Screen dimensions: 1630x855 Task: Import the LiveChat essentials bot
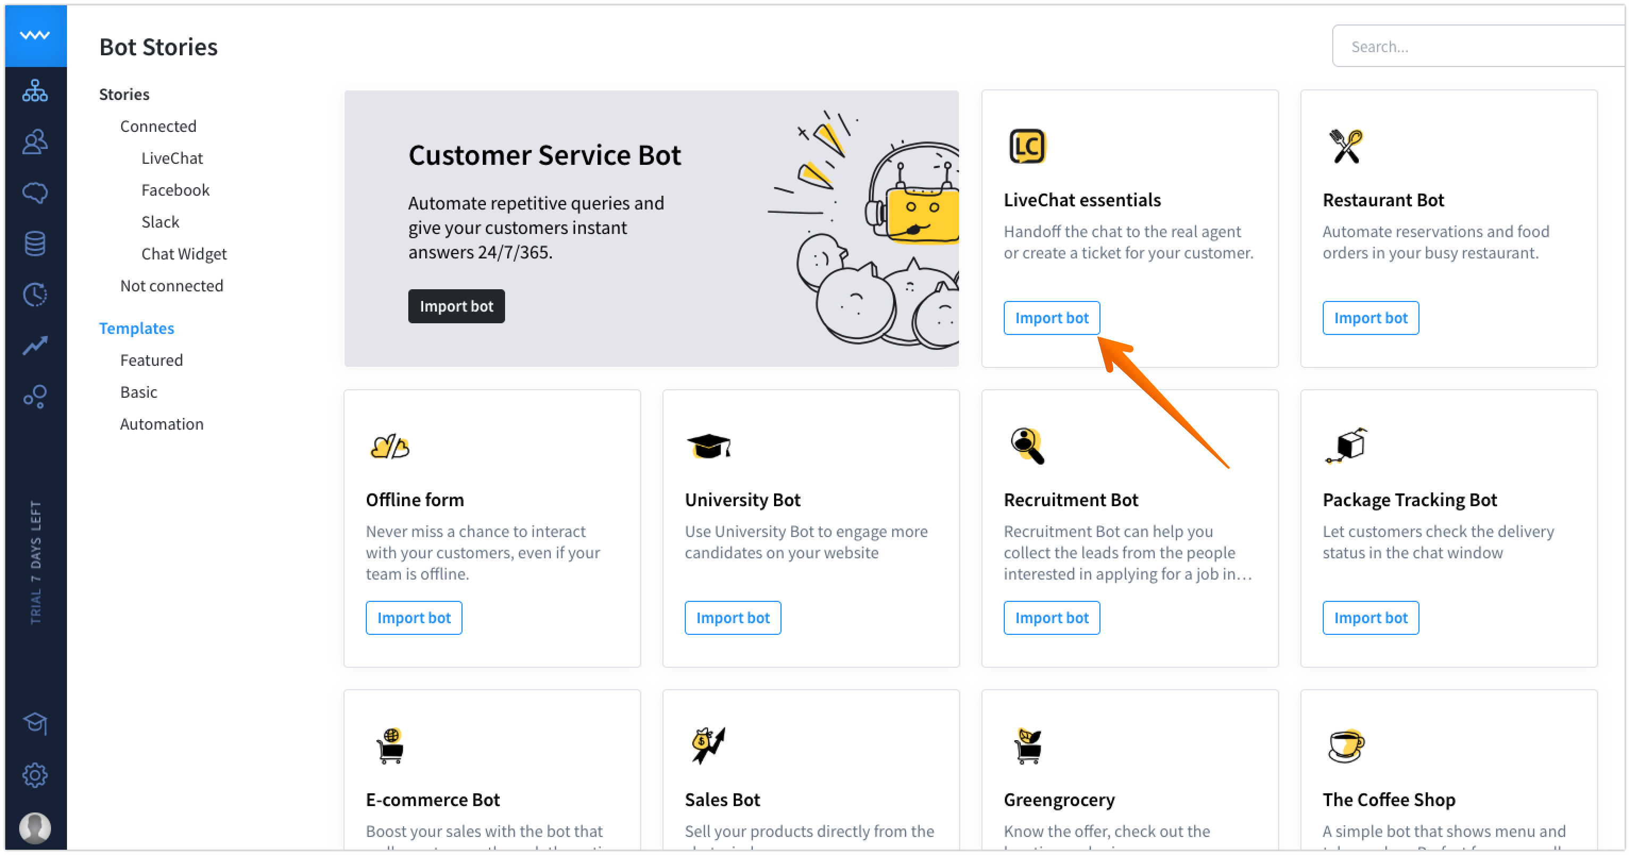tap(1051, 317)
